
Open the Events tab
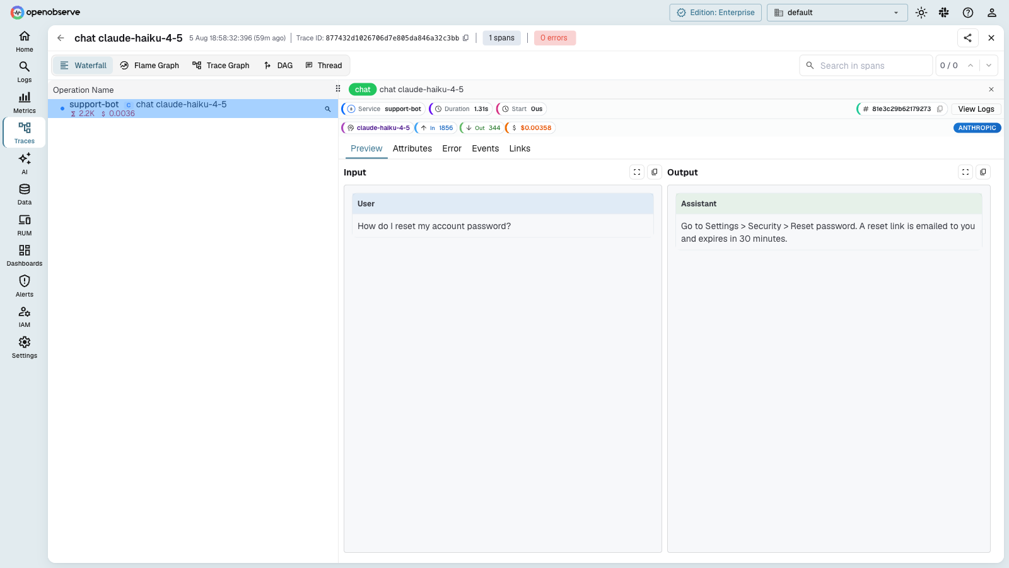[x=486, y=148]
